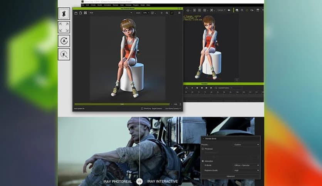Click the single grid layout icon in main toolbar
Screen dimensions: 322x186
[x=200, y=10]
